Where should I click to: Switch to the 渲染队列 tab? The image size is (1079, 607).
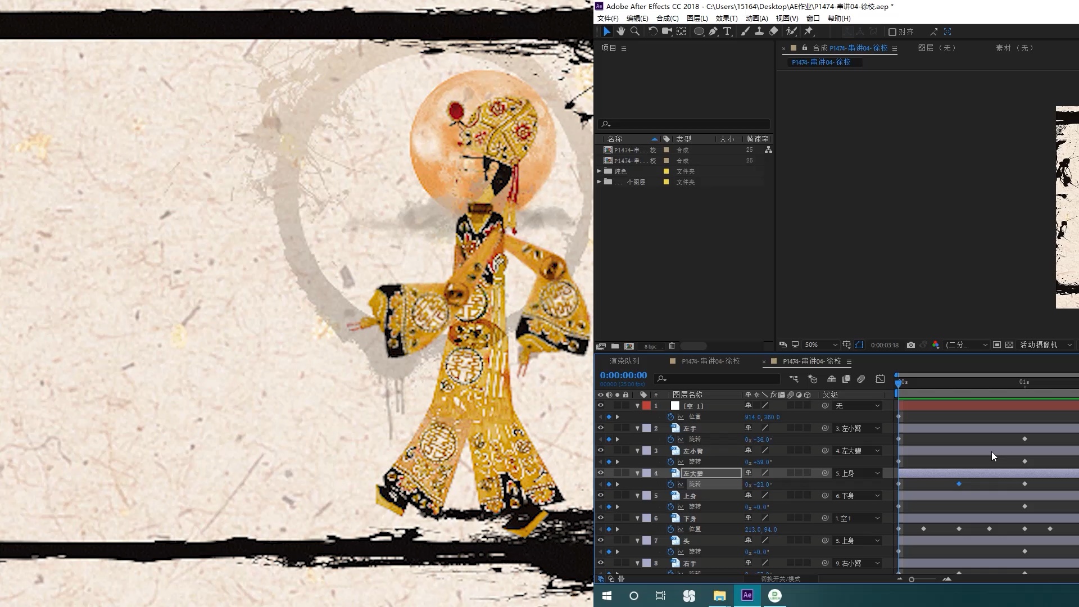coord(624,361)
